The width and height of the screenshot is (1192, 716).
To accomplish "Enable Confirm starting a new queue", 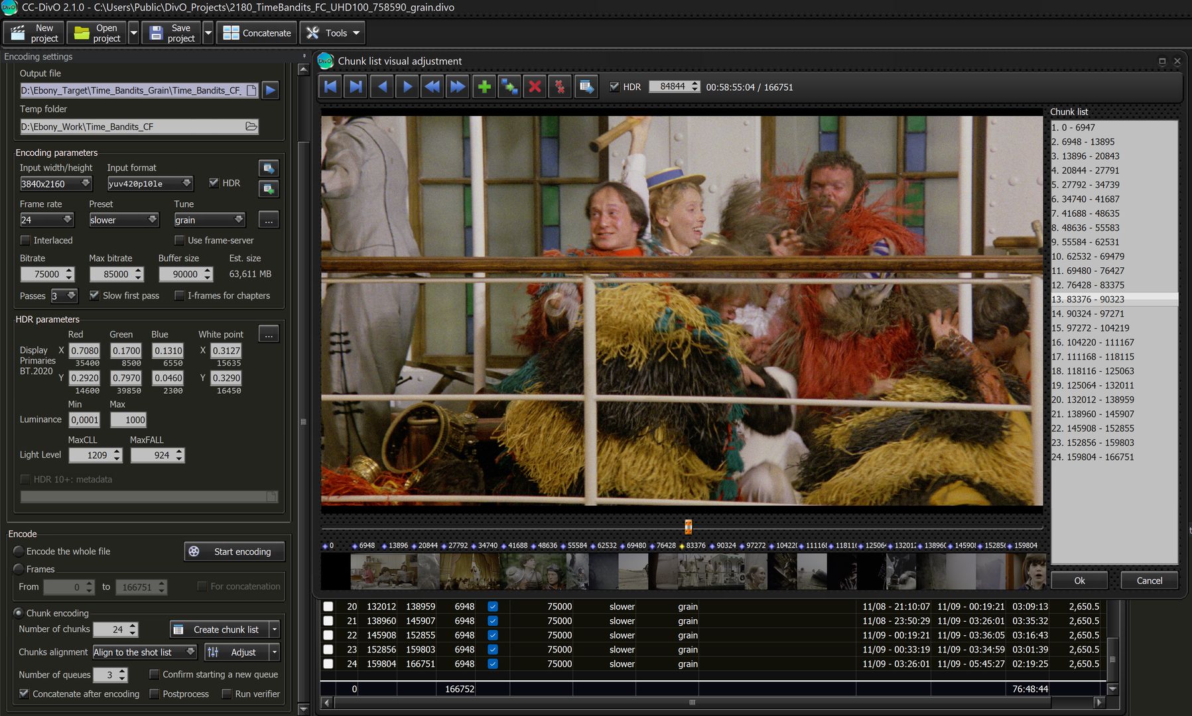I will click(x=154, y=674).
